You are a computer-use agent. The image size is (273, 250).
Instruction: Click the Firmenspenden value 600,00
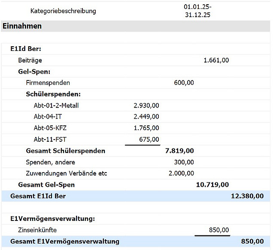tap(184, 83)
